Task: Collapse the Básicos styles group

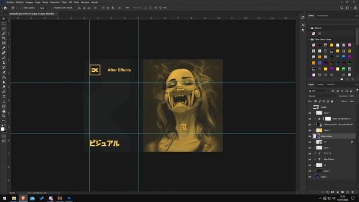Action: 309,28
